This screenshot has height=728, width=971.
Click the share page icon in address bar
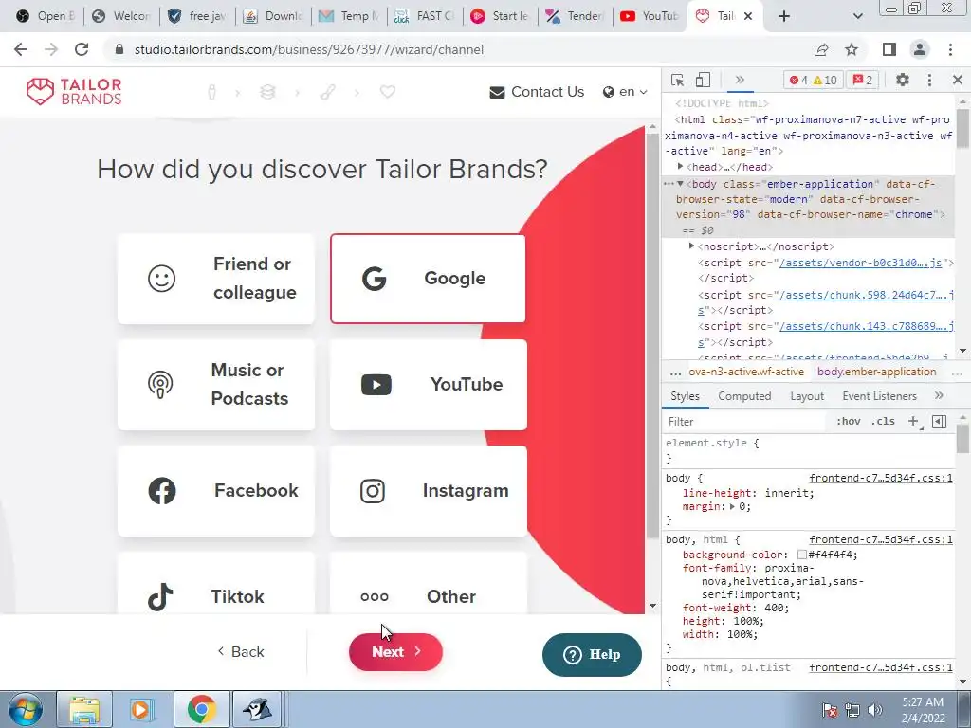pyautogui.click(x=821, y=49)
